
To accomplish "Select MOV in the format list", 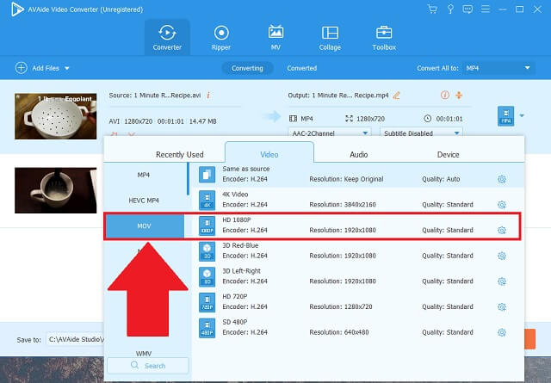I will point(145,226).
